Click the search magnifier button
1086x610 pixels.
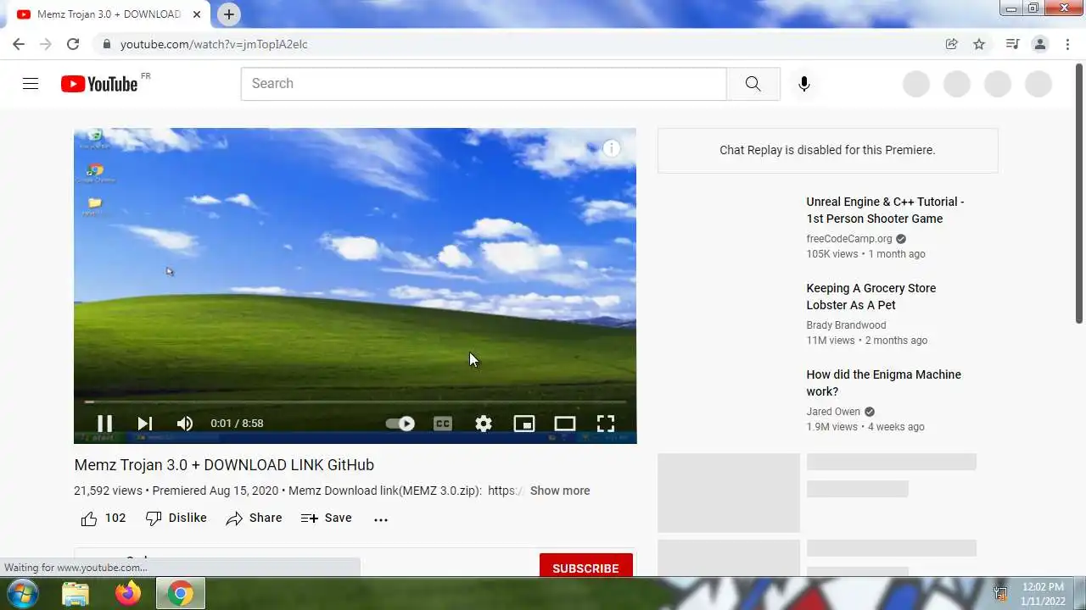click(x=753, y=84)
